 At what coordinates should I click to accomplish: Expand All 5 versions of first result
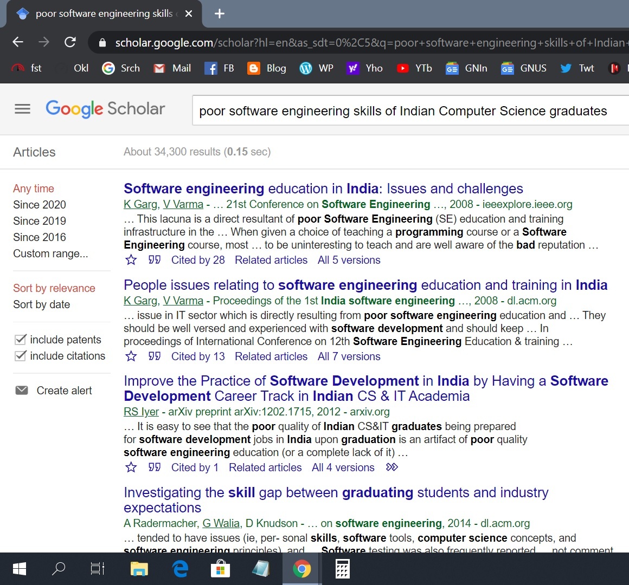349,260
